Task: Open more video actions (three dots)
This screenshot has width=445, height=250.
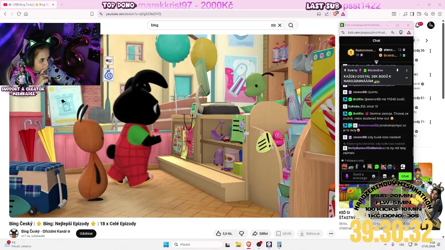Action: click(x=331, y=234)
